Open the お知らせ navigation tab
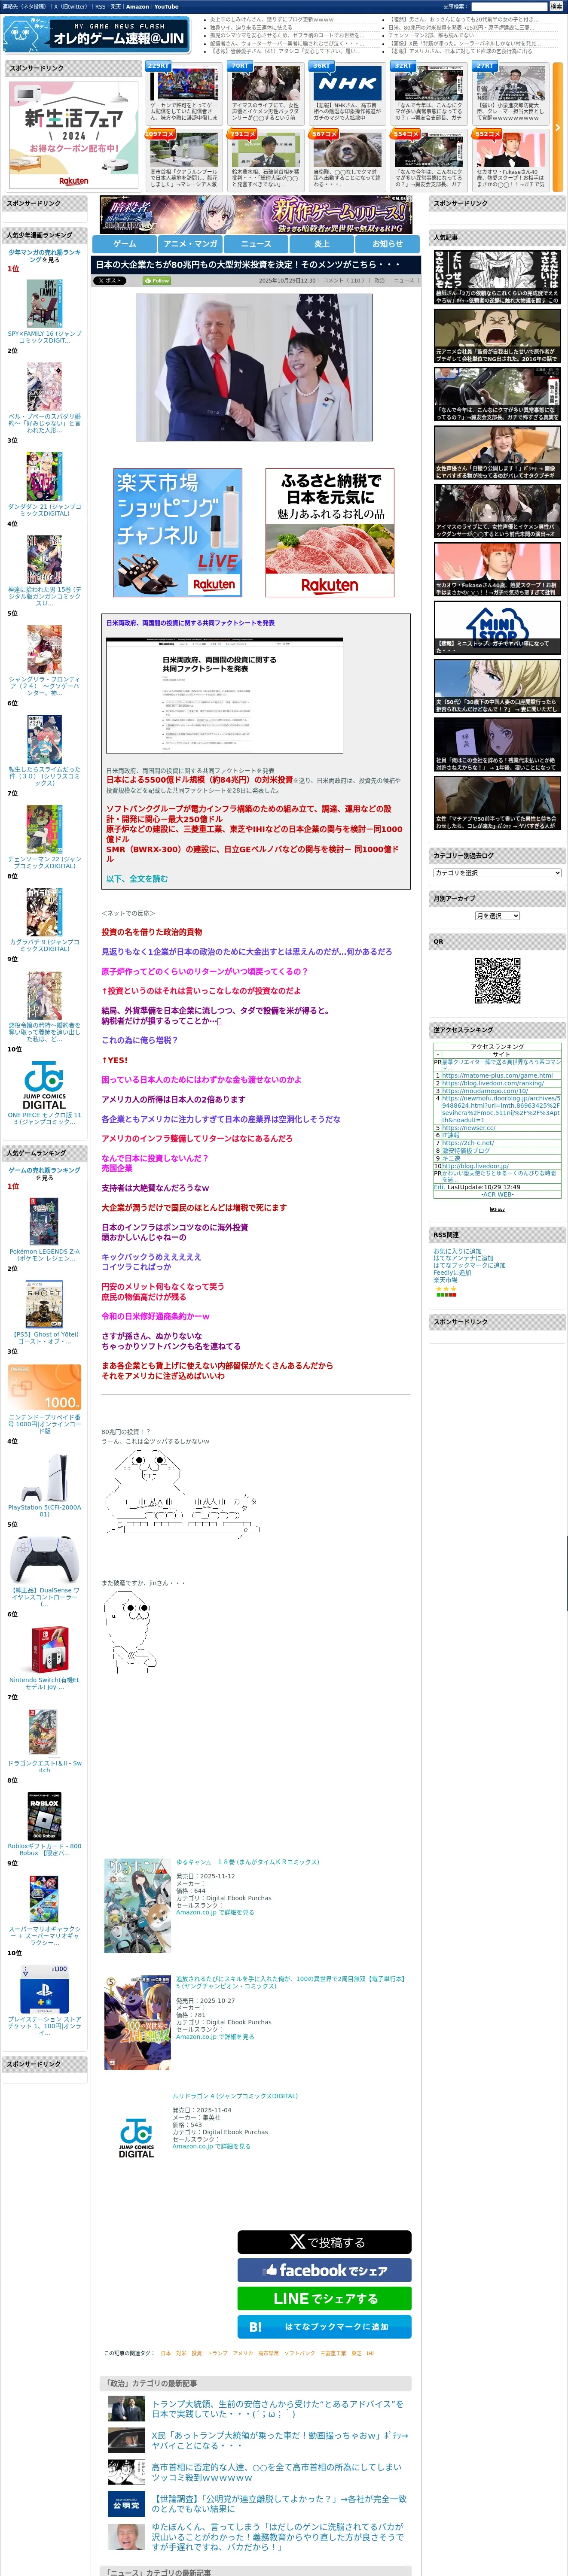The height and width of the screenshot is (2576, 568). tap(388, 243)
